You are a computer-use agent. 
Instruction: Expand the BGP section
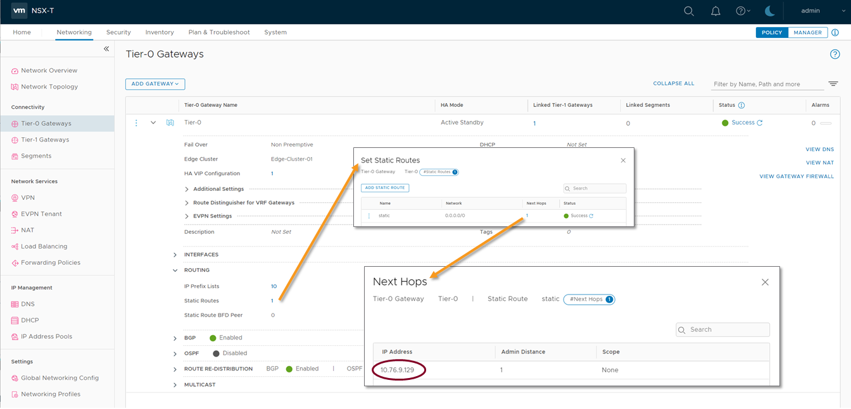pyautogui.click(x=175, y=338)
